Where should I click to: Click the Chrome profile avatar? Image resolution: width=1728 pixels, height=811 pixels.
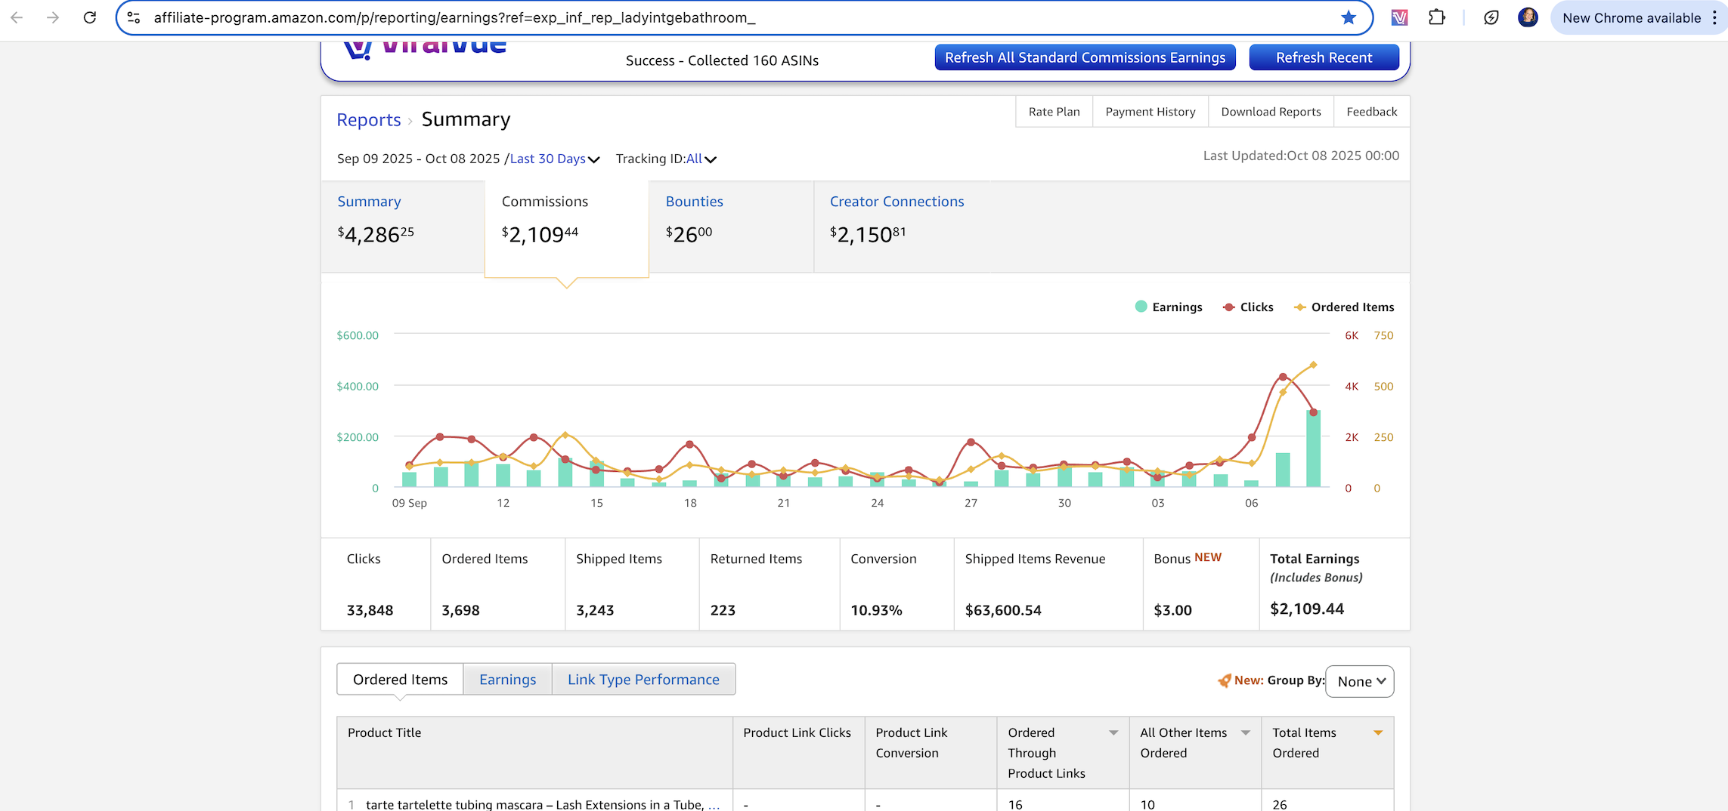[1527, 17]
